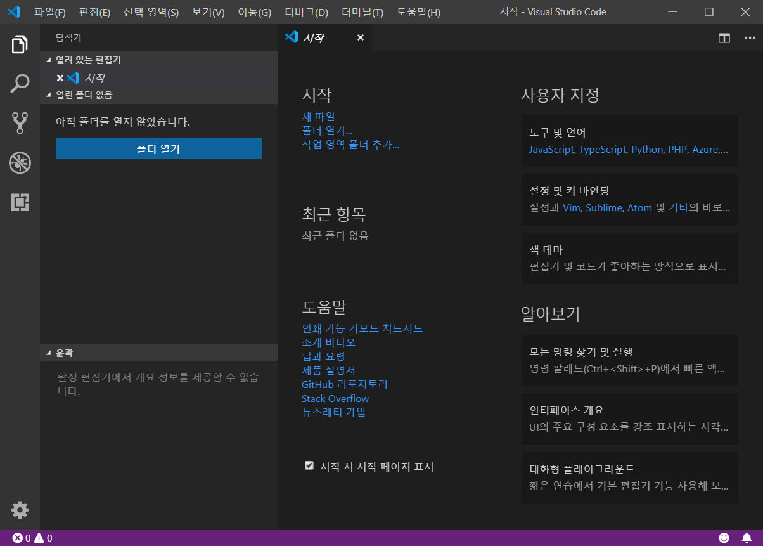763x546 pixels.
Task: Close the 시작 tab with its X
Action: (361, 38)
